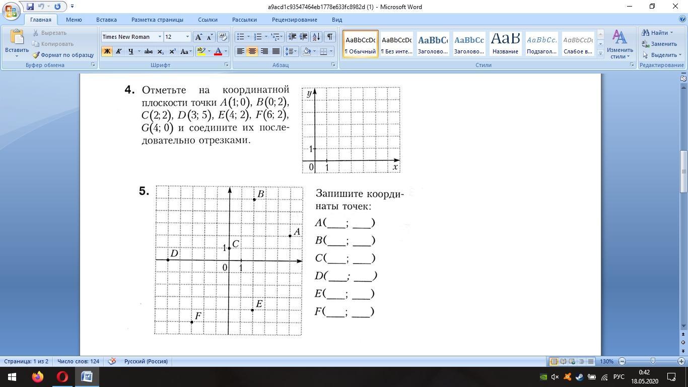Activate Format Painter (Формат по образцу)
The width and height of the screenshot is (688, 387).
(x=63, y=55)
